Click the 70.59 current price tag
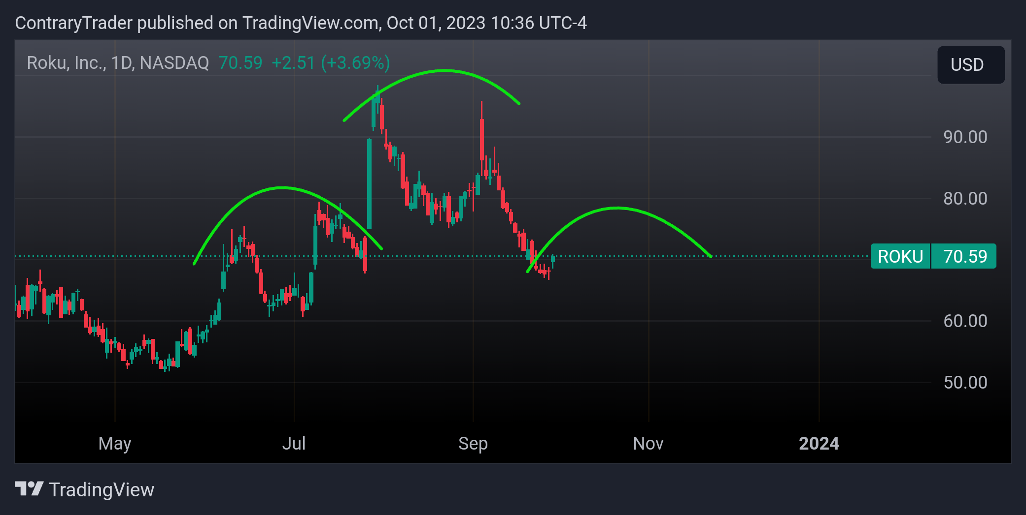 point(964,256)
